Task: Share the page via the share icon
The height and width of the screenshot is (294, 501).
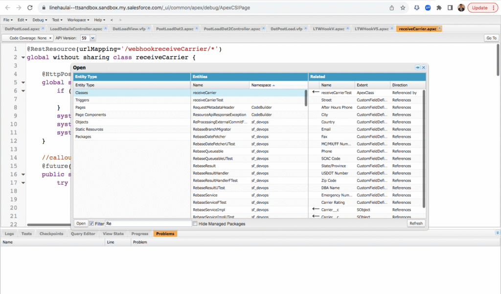Action: pos(392,8)
